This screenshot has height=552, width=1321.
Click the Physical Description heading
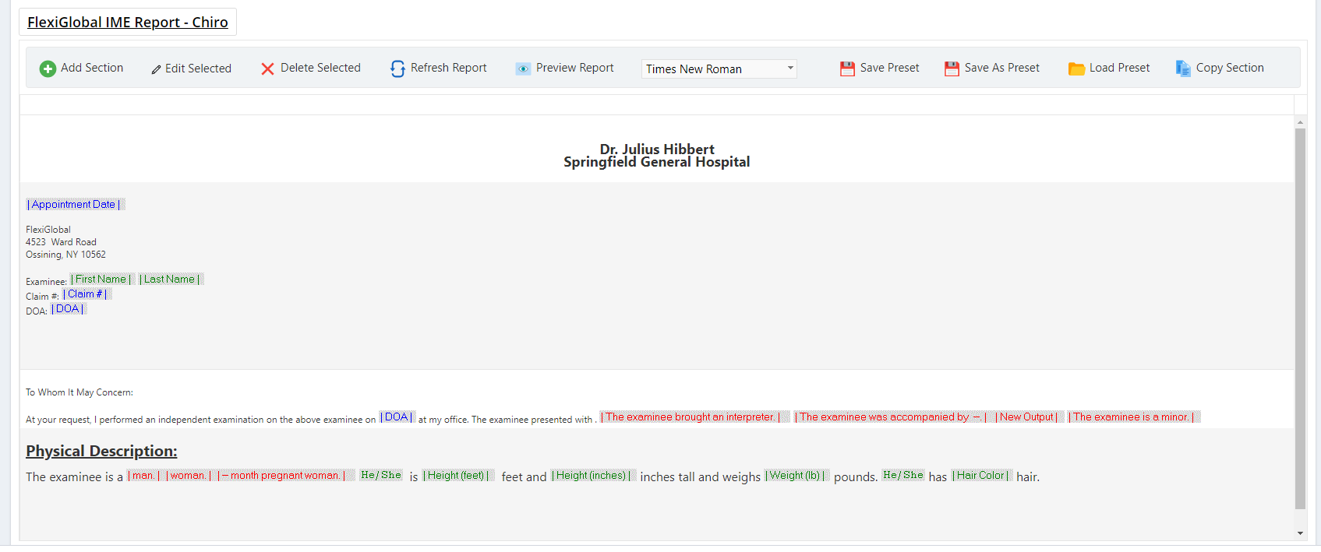point(101,452)
